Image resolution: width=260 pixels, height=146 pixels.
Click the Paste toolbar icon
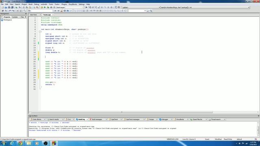[30, 7]
